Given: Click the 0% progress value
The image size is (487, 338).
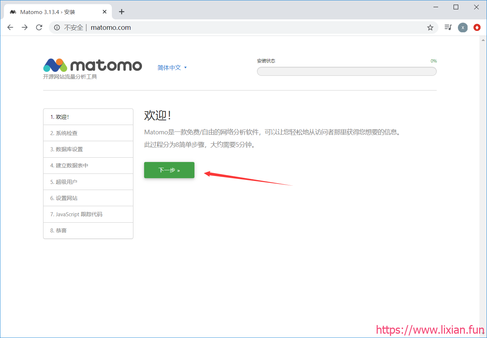Looking at the screenshot, I should coord(434,61).
